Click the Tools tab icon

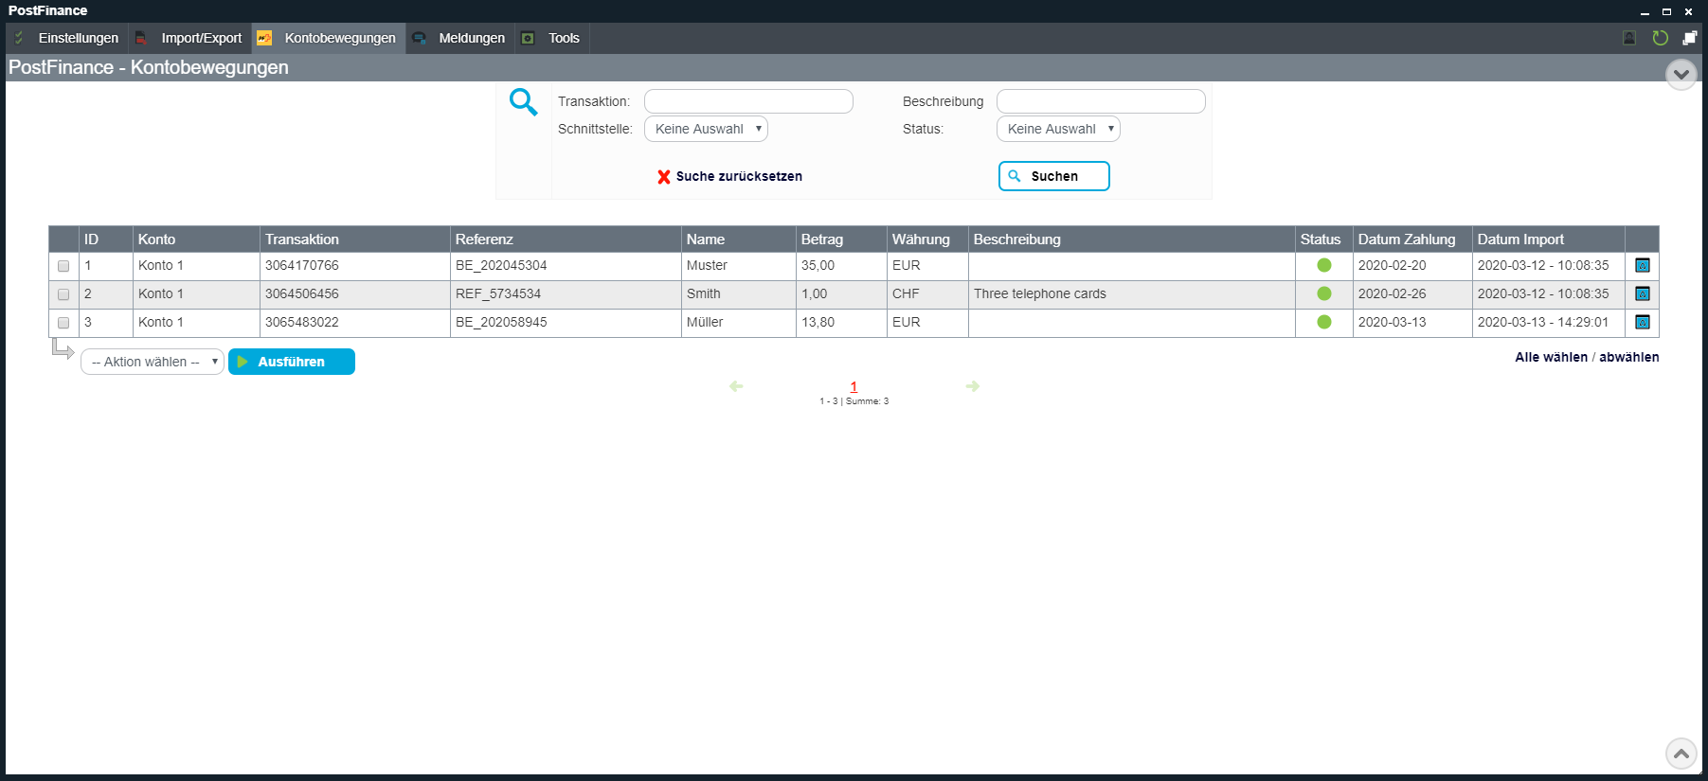(528, 38)
